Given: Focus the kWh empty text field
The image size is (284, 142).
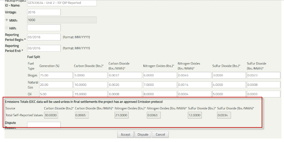Looking at the screenshot, I should (x=44, y=28).
